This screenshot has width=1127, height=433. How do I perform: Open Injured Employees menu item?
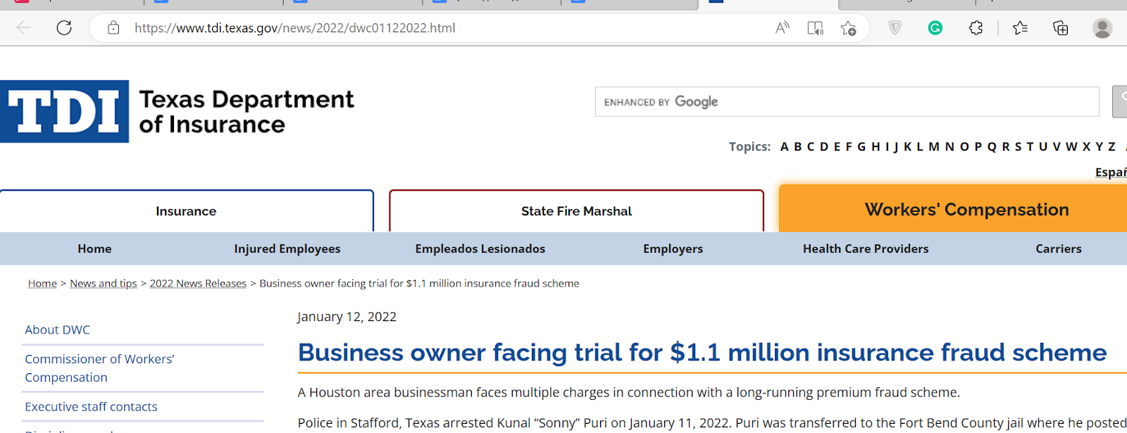click(x=287, y=249)
